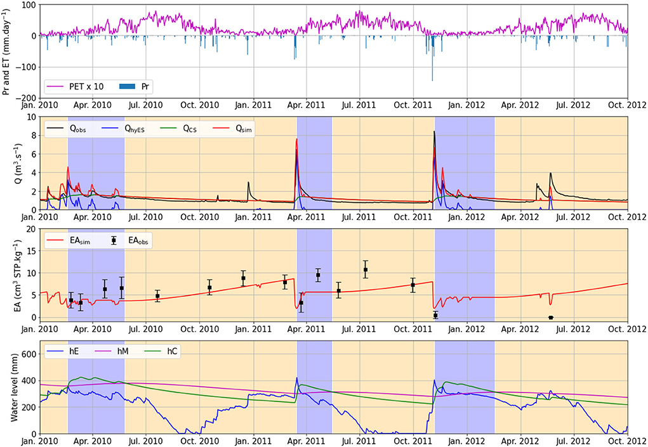This screenshot has width=648, height=447.
Task: Select the EAobs legend label
Action: [138, 241]
